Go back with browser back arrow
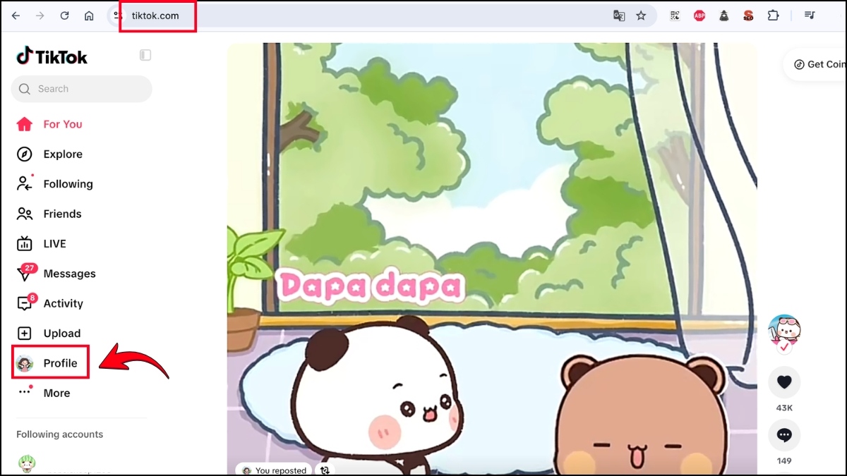This screenshot has height=476, width=847. [x=16, y=16]
